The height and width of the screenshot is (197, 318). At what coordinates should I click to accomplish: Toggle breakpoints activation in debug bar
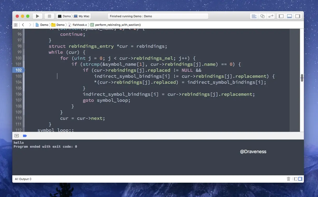point(25,136)
